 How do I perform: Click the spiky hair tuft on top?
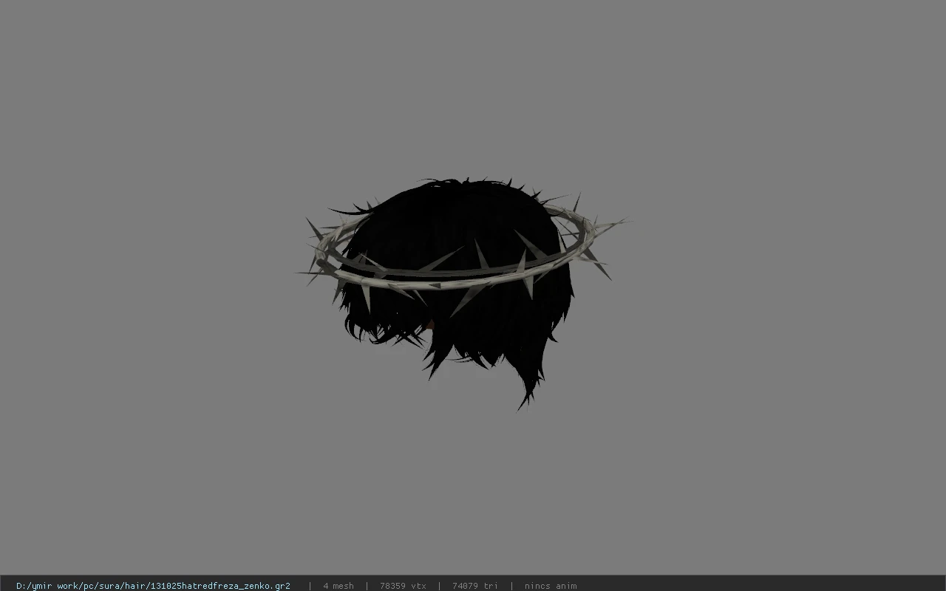(451, 182)
